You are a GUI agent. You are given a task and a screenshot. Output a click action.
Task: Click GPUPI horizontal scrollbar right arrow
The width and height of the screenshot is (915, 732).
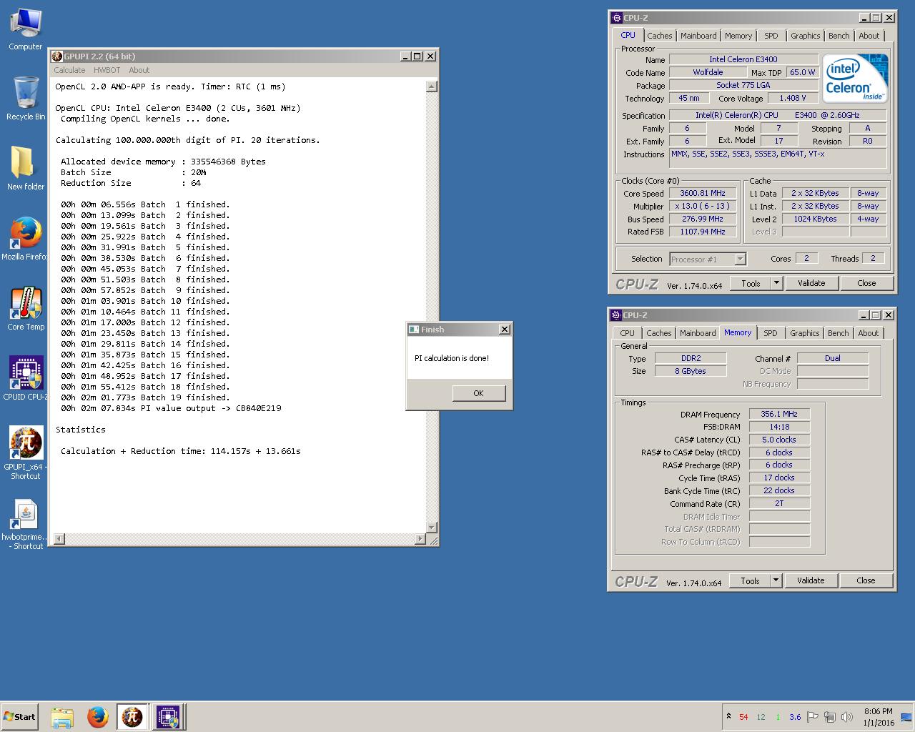[x=420, y=538]
